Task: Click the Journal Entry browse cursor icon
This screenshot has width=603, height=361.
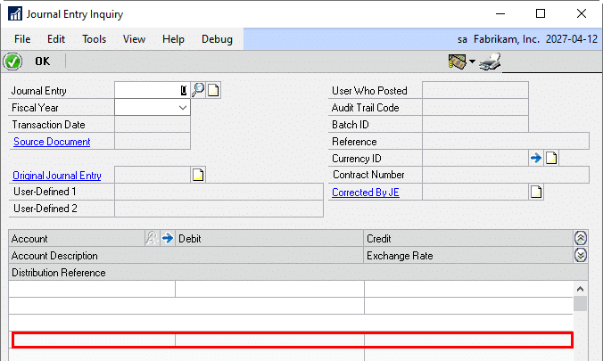Action: 184,90
